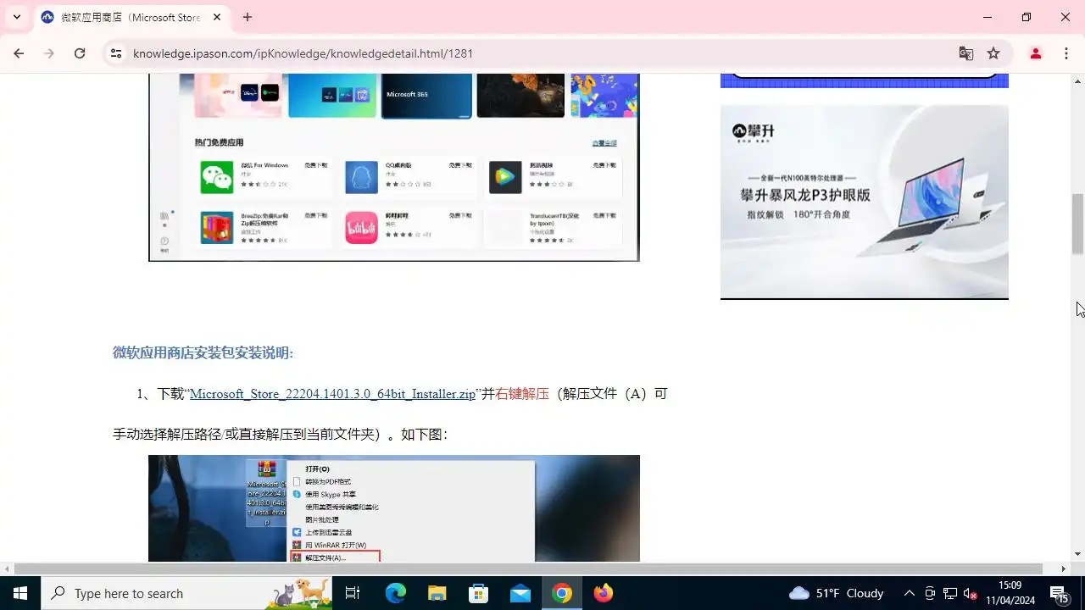
Task: Open the 攀升暴风龙P3护眼版 laptop ad
Action: point(865,202)
